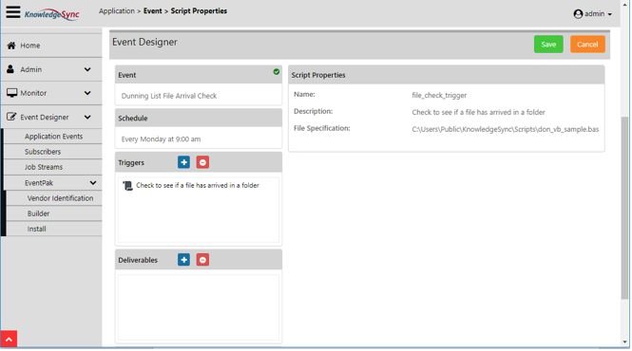Open Job Streams in sidebar
632x351 pixels.
click(53, 167)
